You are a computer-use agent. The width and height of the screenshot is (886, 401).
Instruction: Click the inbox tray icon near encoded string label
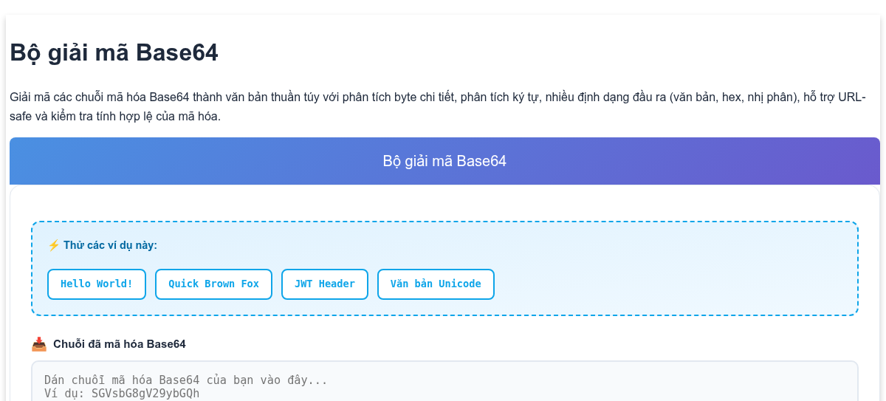[39, 344]
